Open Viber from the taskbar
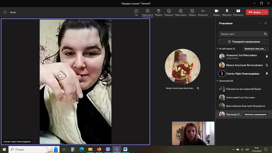272x153 pixels. coord(108,149)
